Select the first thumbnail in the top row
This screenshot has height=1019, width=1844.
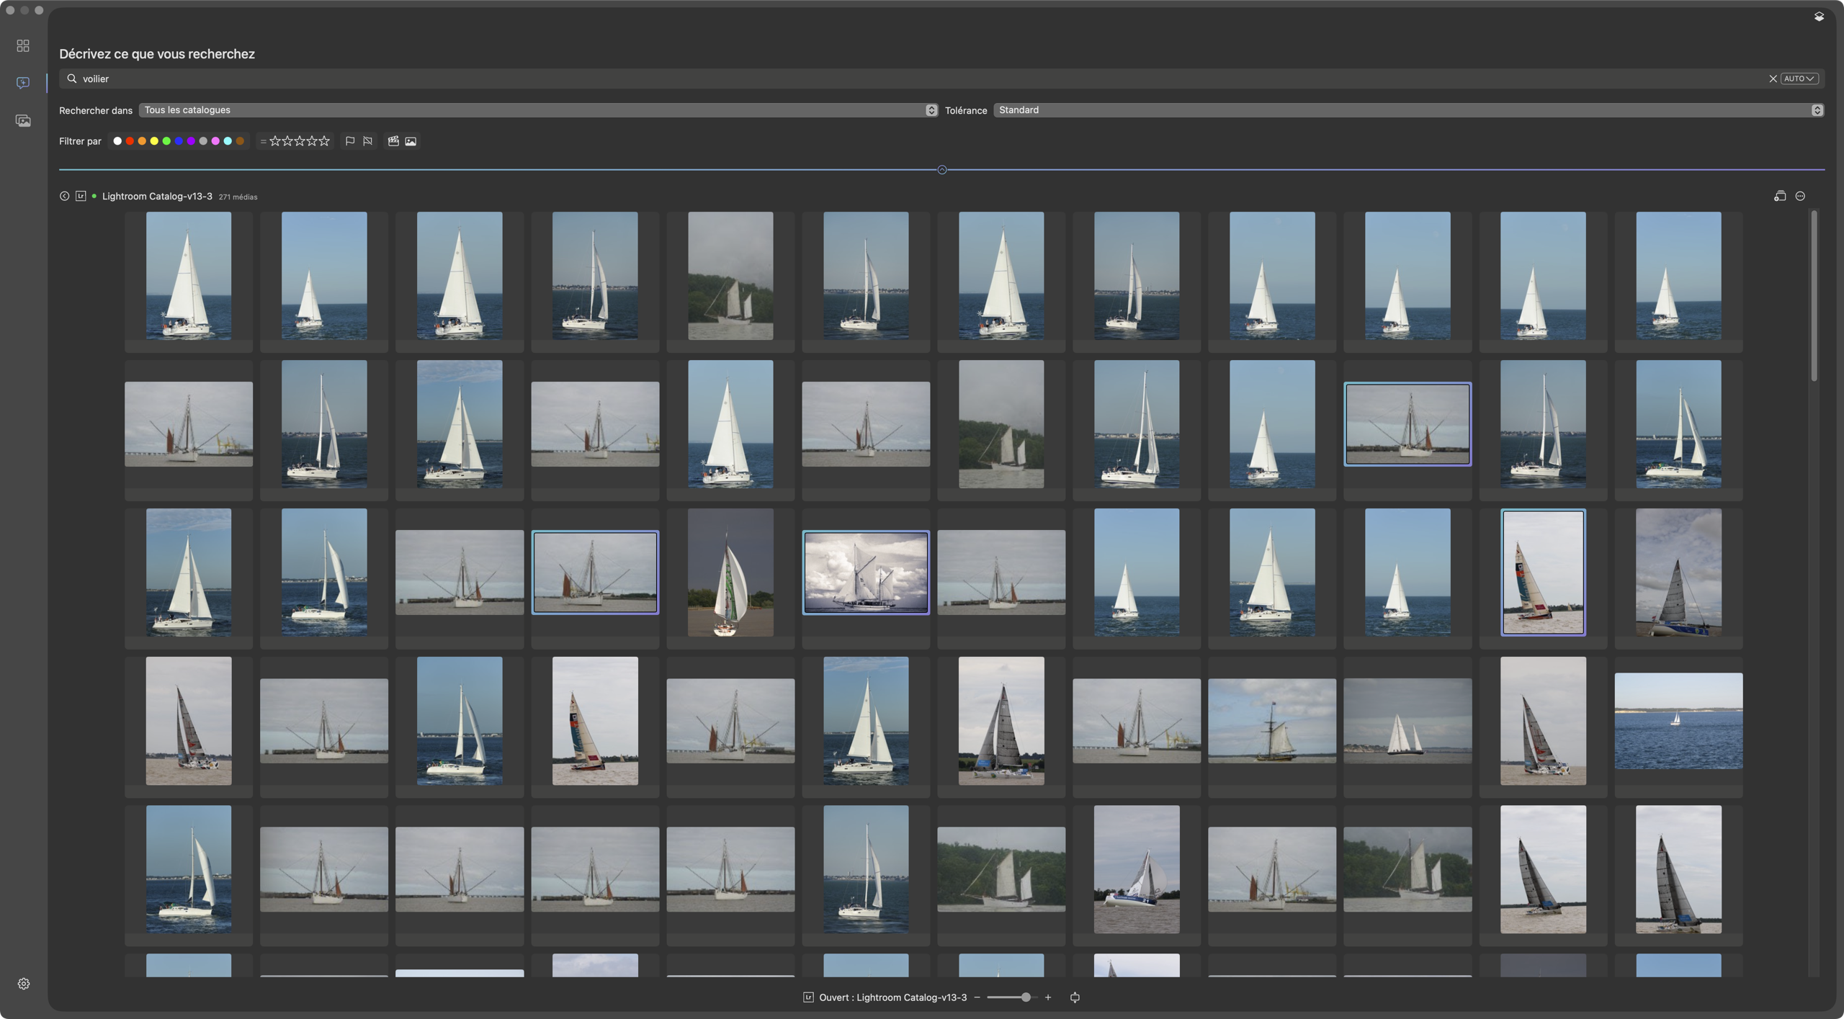pos(189,275)
